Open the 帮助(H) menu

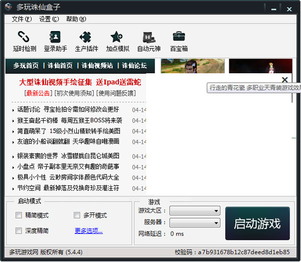(76, 19)
